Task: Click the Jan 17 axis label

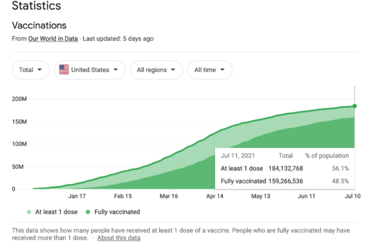Action: (x=77, y=196)
